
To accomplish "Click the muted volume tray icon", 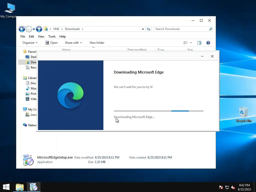I will click(x=233, y=187).
